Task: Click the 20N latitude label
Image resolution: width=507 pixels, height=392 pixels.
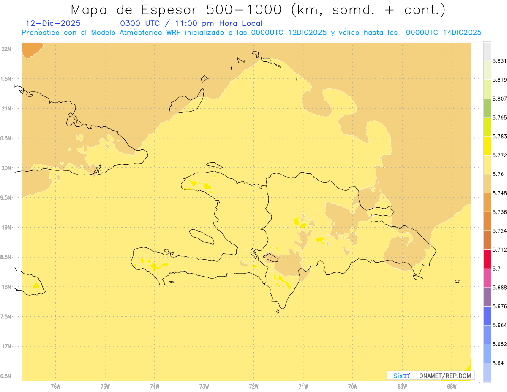Action: point(7,168)
